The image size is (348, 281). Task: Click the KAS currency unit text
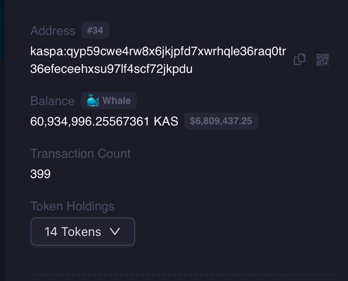click(166, 121)
